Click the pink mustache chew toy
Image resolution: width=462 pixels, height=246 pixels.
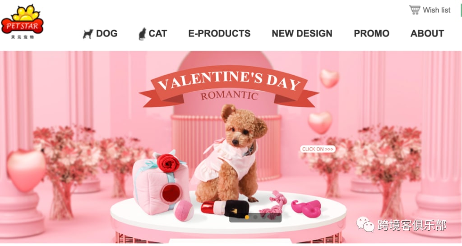[306, 208]
